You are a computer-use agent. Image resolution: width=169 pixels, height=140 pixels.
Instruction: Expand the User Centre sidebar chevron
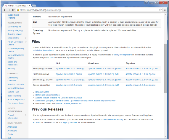[x=26, y=38]
